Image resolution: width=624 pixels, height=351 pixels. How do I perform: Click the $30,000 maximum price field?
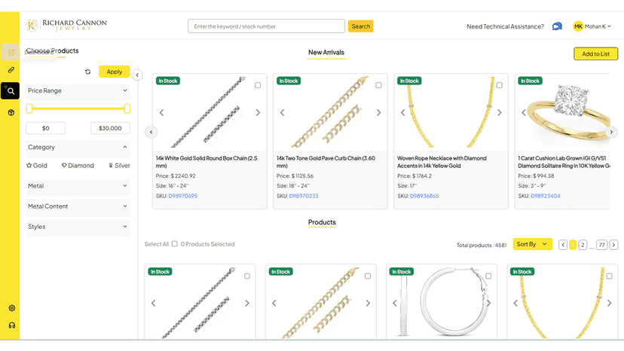pyautogui.click(x=110, y=128)
